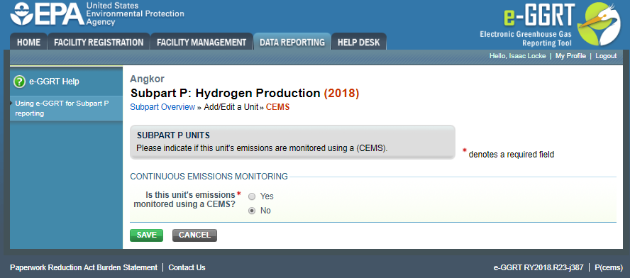
Task: Switch to FACILITY MANAGEMENT tab
Action: [x=201, y=42]
